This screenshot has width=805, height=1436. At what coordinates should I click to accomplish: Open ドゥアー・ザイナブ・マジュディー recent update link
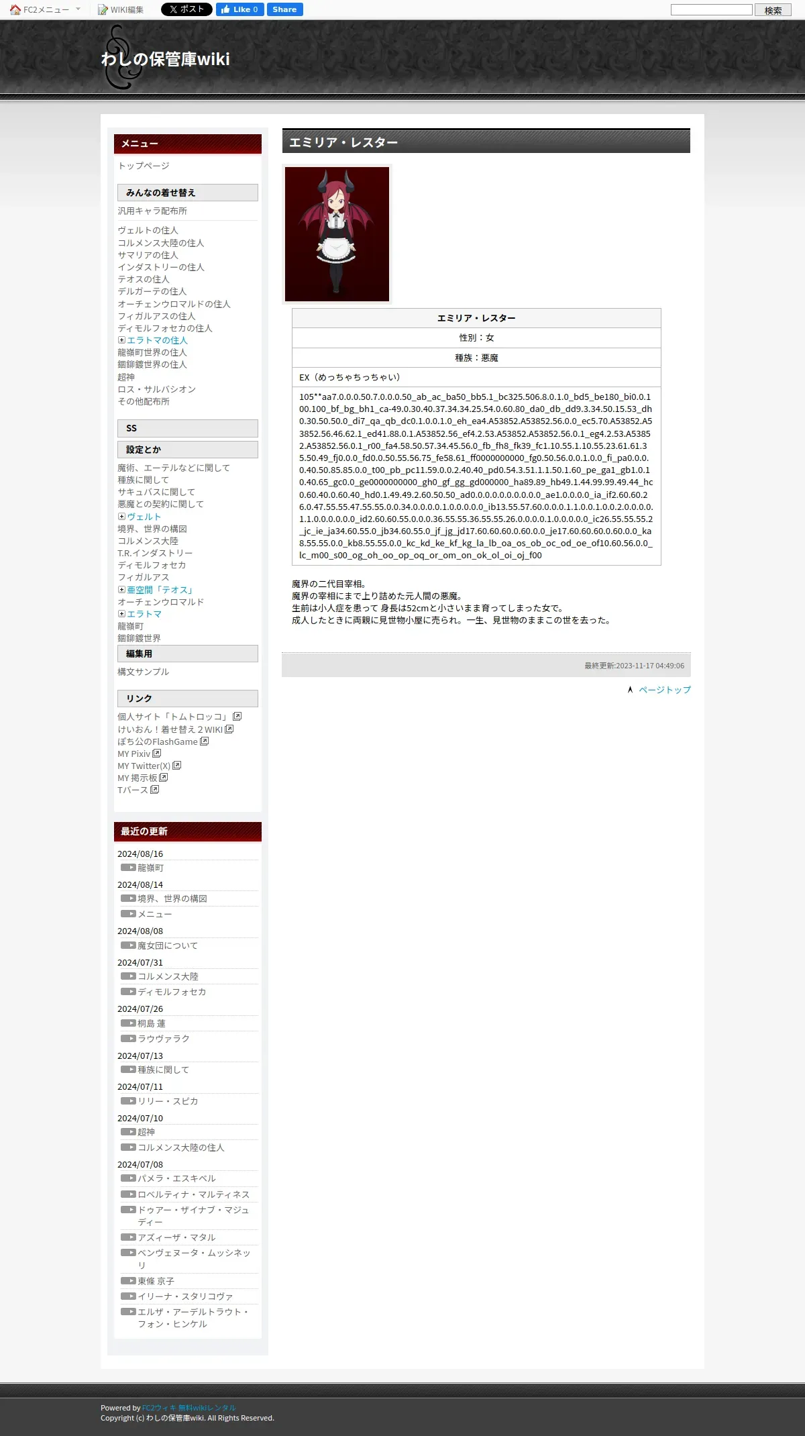click(193, 1216)
